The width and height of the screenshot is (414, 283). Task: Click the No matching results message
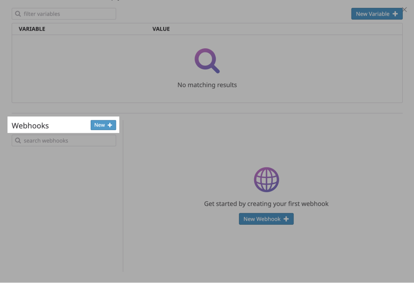tap(207, 85)
